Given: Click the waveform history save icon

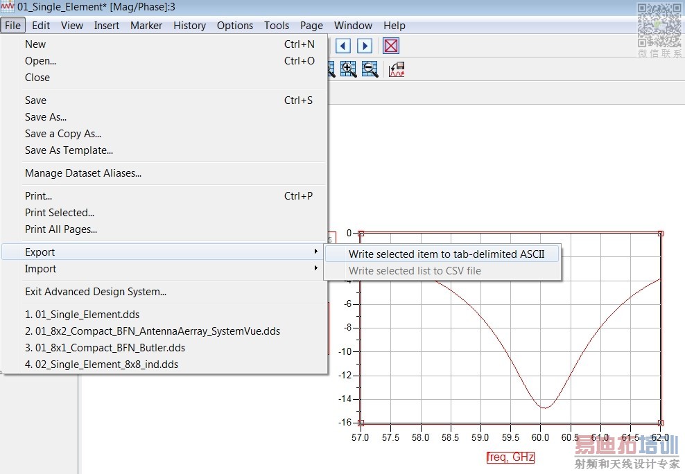Looking at the screenshot, I should click(397, 69).
